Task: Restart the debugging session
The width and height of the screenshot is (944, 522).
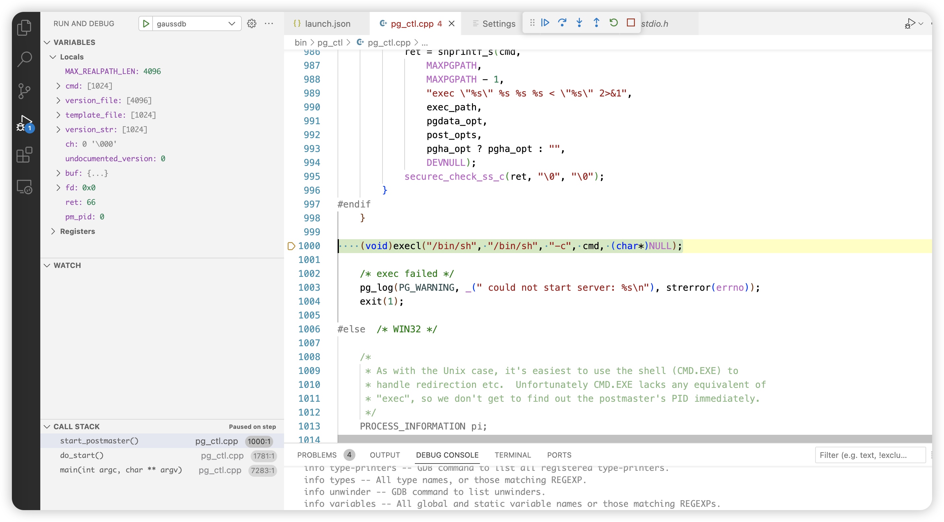Action: pyautogui.click(x=613, y=23)
